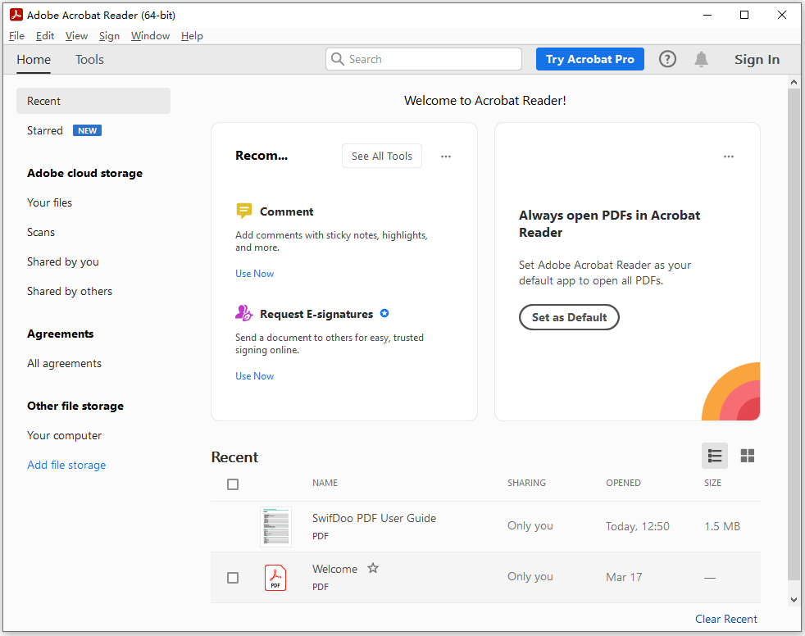Viewport: 805px width, 636px height.
Task: Click the blue premium star badge
Action: [x=384, y=313]
